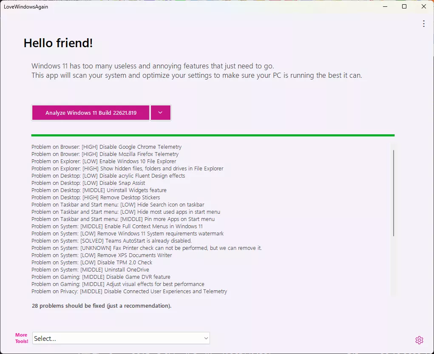Select 'Enable Full Context Menus in Windows 11'
Image resolution: width=434 pixels, height=354 pixels.
point(117,227)
